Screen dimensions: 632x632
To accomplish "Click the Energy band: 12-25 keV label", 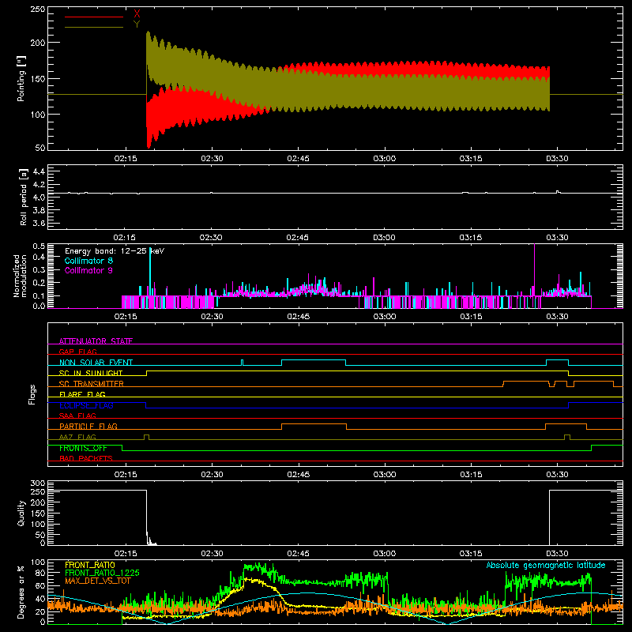I will tap(115, 251).
